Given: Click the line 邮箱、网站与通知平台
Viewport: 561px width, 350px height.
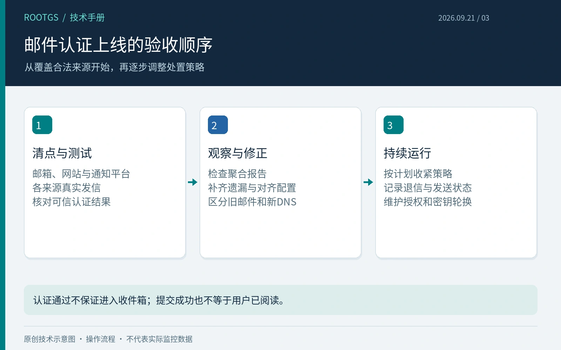Looking at the screenshot, I should tap(81, 174).
